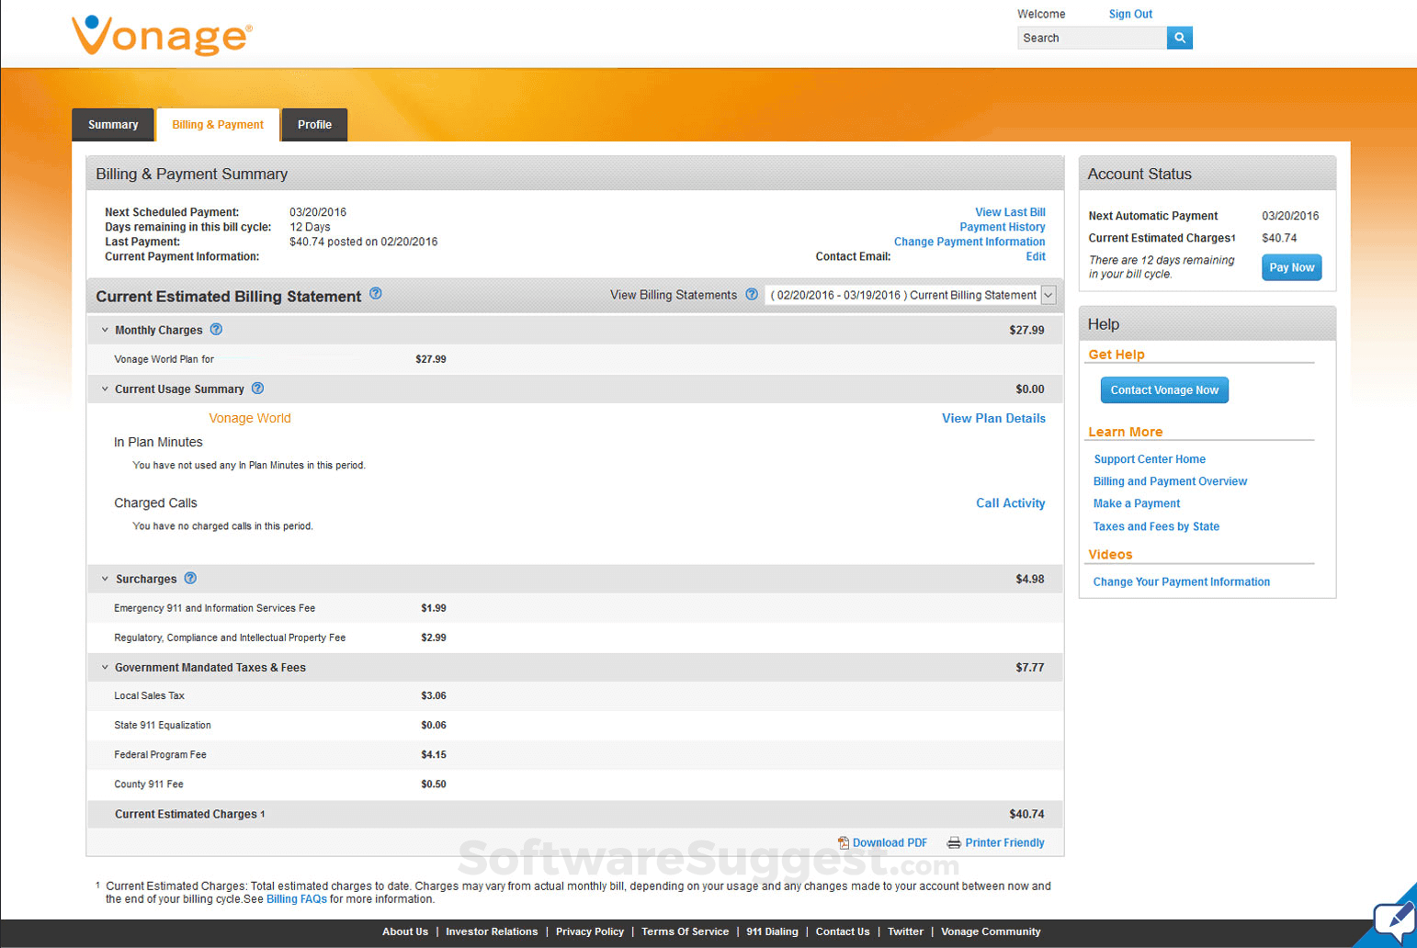This screenshot has height=948, width=1417.
Task: Open the billing statement period dropdown
Action: point(1047,295)
